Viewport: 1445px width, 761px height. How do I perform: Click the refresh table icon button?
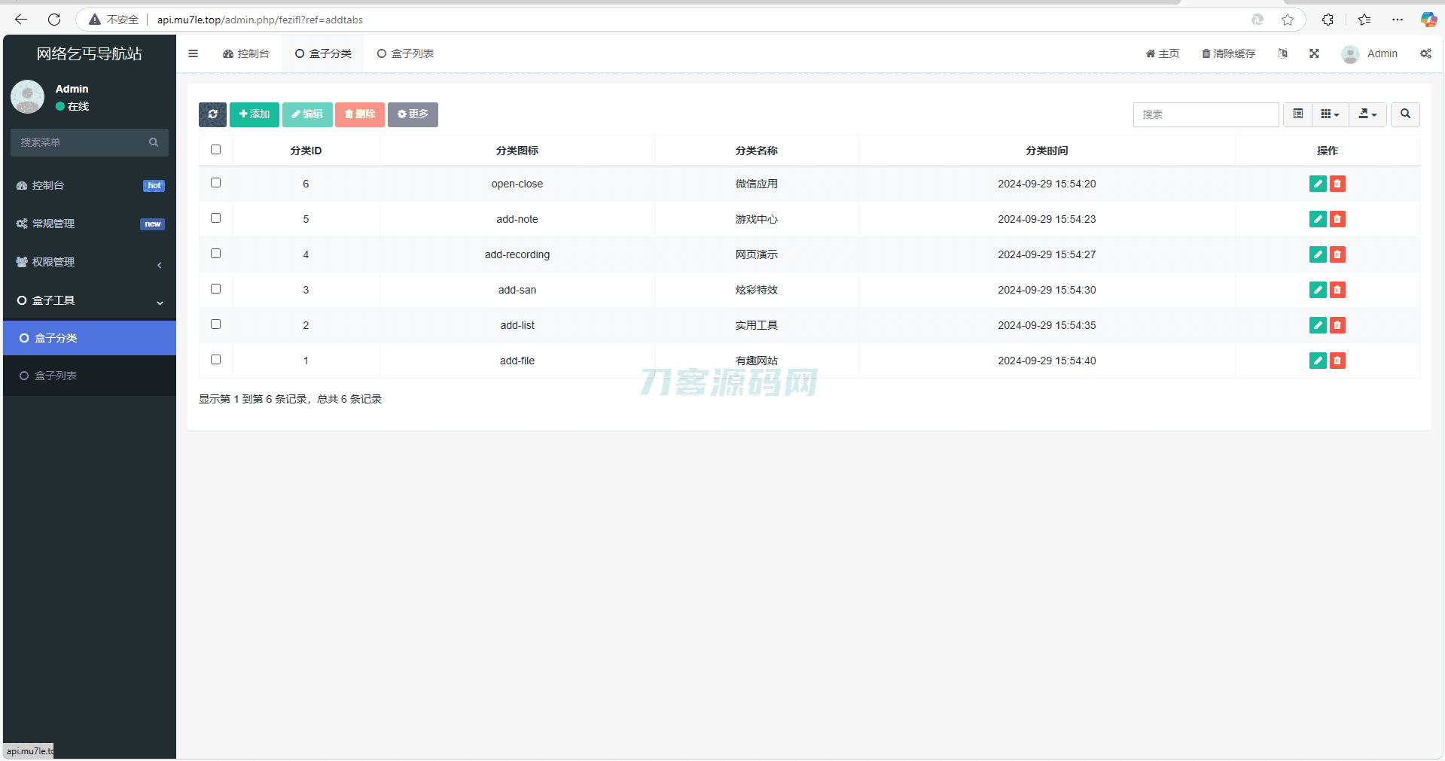coord(212,114)
